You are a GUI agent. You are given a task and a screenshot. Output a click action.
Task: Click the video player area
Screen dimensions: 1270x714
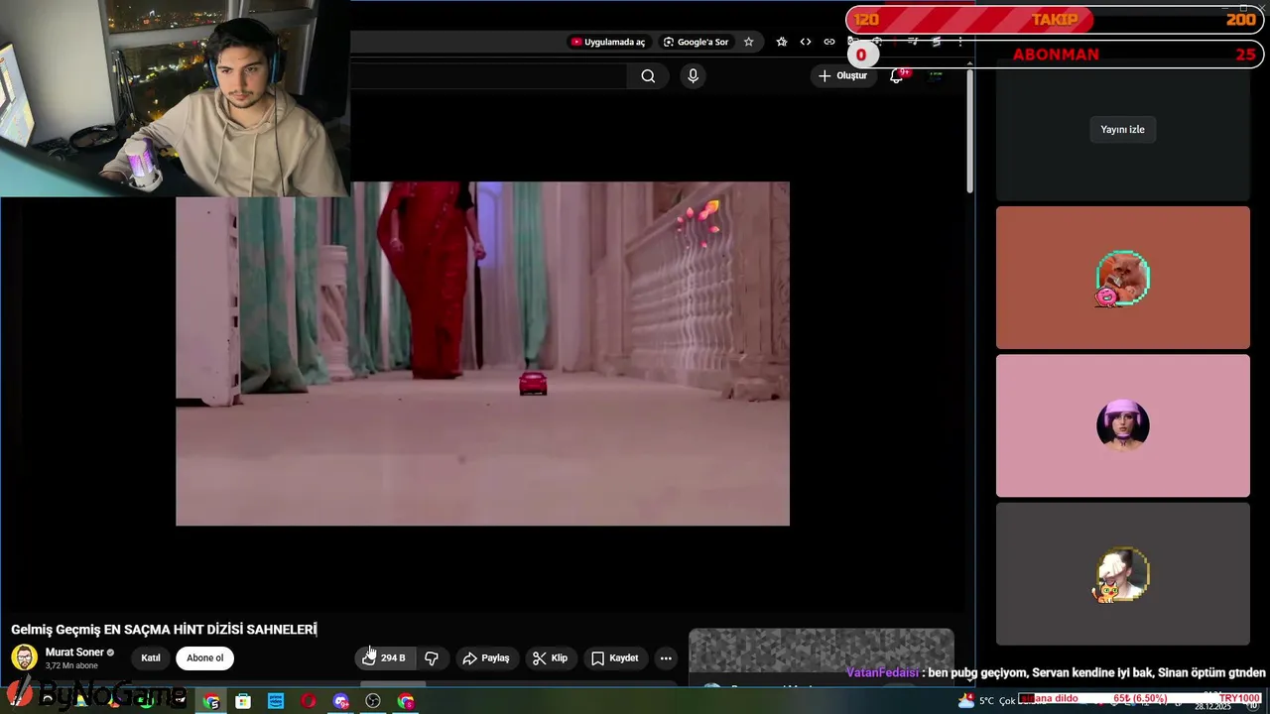(x=482, y=353)
